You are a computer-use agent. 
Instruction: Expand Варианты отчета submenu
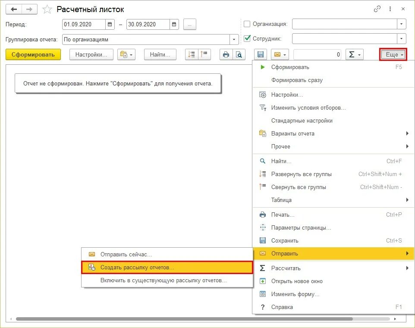(x=333, y=134)
